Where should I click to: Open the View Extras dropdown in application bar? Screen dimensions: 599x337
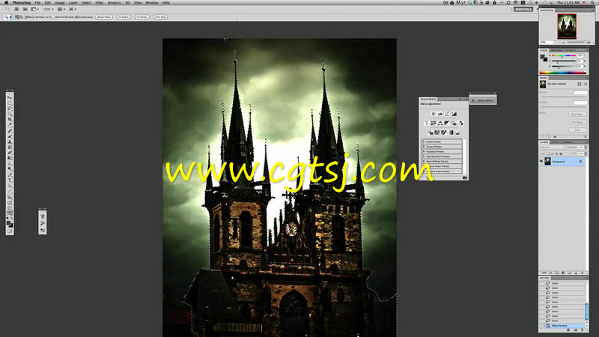click(34, 9)
